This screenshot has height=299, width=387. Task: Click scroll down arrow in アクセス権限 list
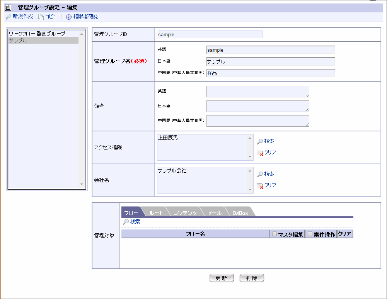point(250,157)
